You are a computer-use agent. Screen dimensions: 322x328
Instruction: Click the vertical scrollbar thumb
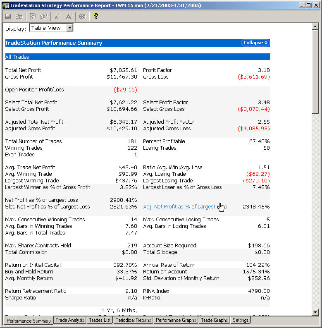point(315,72)
